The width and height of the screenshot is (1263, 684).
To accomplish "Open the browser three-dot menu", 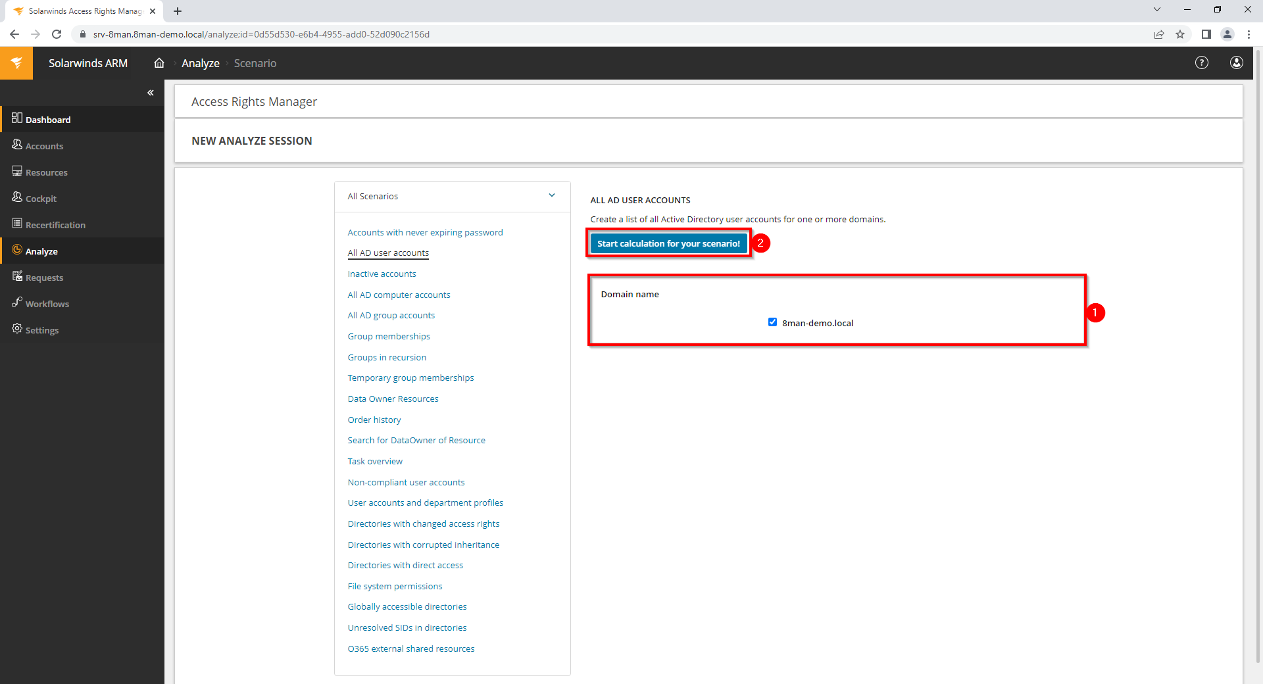I will pos(1249,34).
